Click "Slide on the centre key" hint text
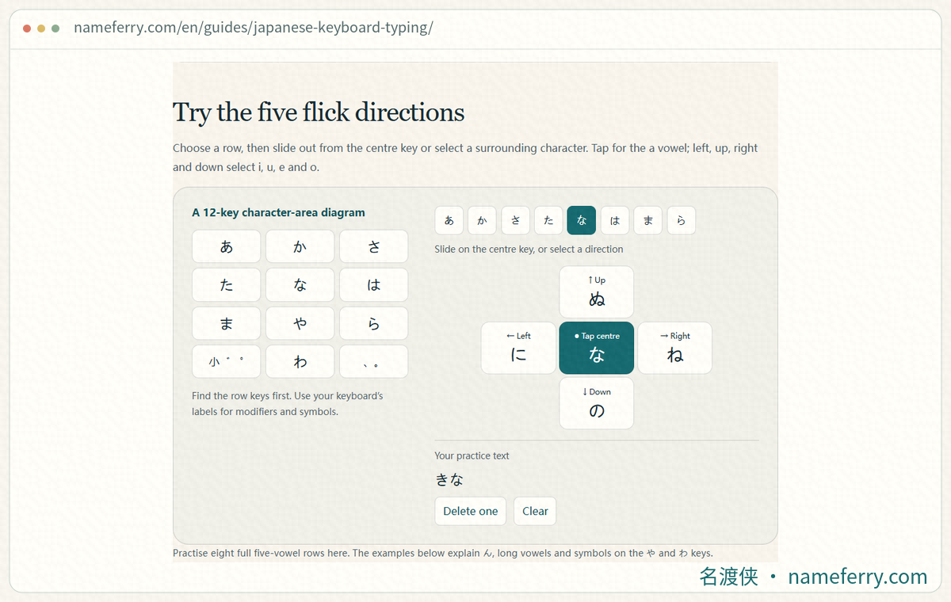The height and width of the screenshot is (602, 951). point(529,249)
